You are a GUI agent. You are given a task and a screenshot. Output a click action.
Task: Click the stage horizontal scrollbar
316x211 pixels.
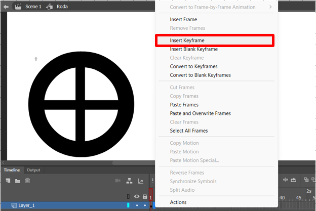tap(133, 163)
